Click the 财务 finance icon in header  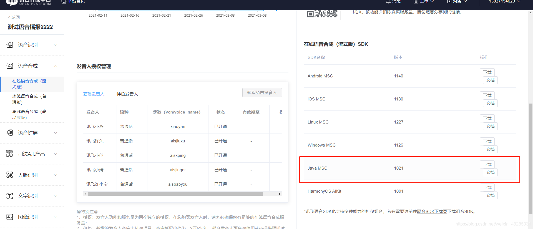pos(449,1)
